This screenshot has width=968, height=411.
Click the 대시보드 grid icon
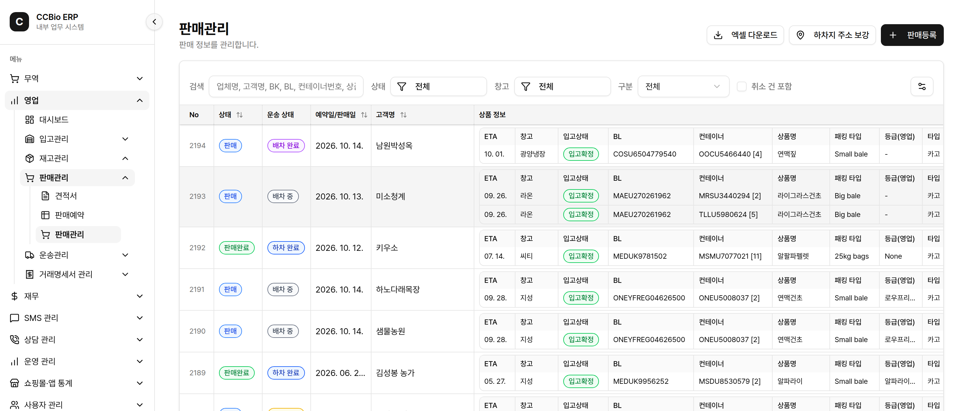(x=29, y=119)
